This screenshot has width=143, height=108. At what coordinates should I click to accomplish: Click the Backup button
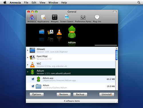pos(80,94)
